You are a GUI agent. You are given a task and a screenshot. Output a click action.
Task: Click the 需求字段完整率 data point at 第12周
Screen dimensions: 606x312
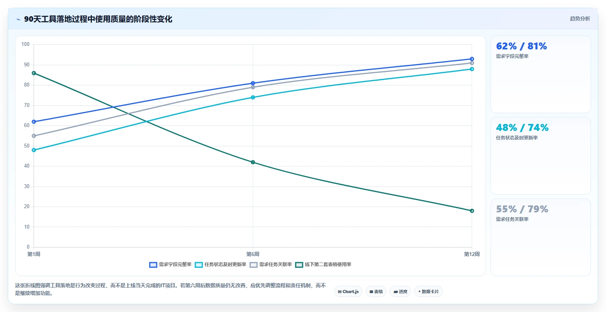click(472, 59)
